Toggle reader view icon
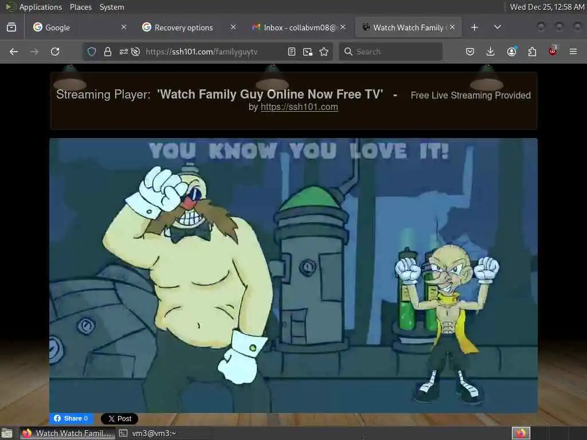 point(292,52)
